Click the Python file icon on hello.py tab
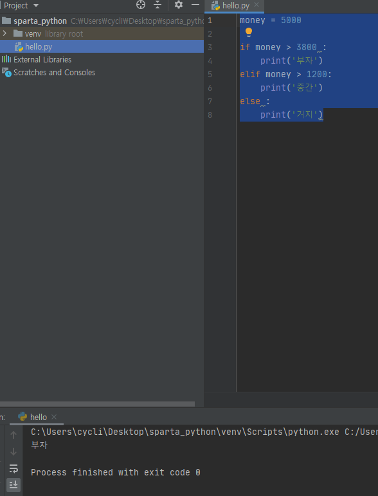Screen dimensions: 378x496 tap(215, 6)
